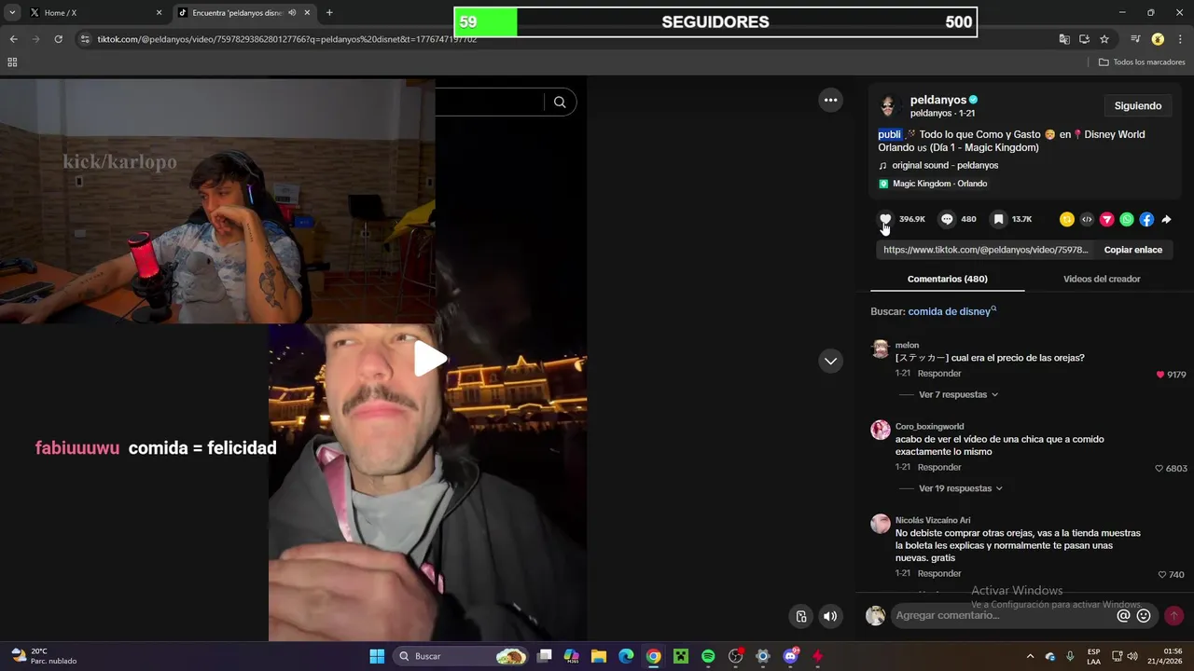Like the video with the heart icon
Image resolution: width=1194 pixels, height=671 pixels.
885,219
